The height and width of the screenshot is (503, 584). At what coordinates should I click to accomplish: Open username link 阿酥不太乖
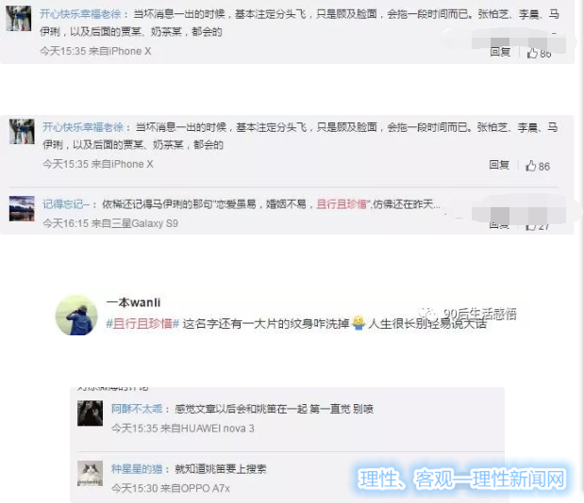point(137,409)
